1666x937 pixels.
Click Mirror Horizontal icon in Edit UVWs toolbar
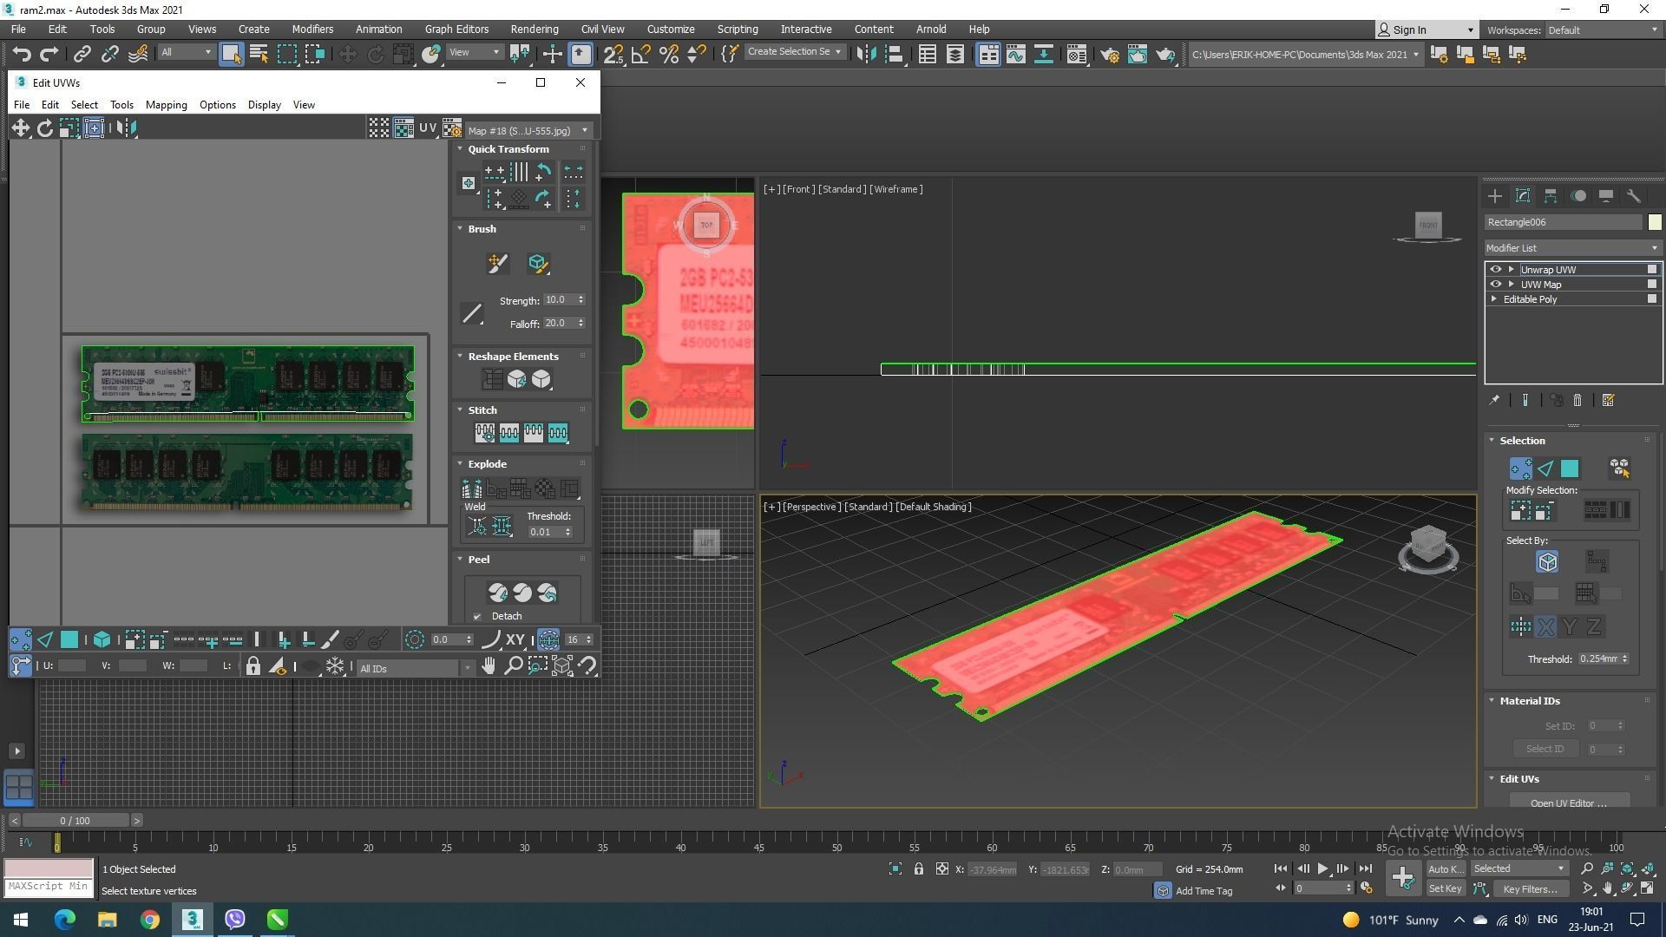[x=127, y=128]
